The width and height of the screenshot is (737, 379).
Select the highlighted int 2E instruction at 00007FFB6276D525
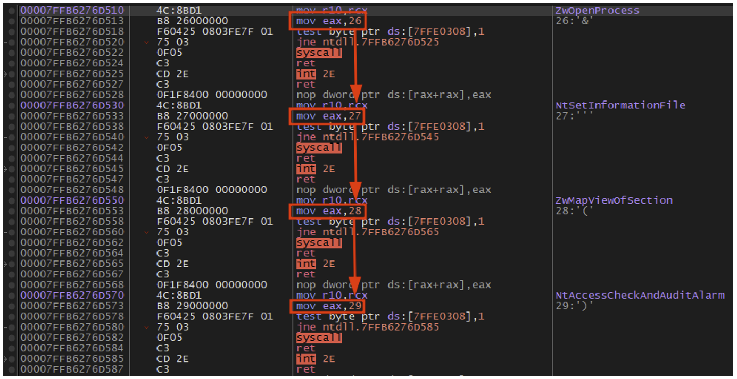click(x=316, y=74)
